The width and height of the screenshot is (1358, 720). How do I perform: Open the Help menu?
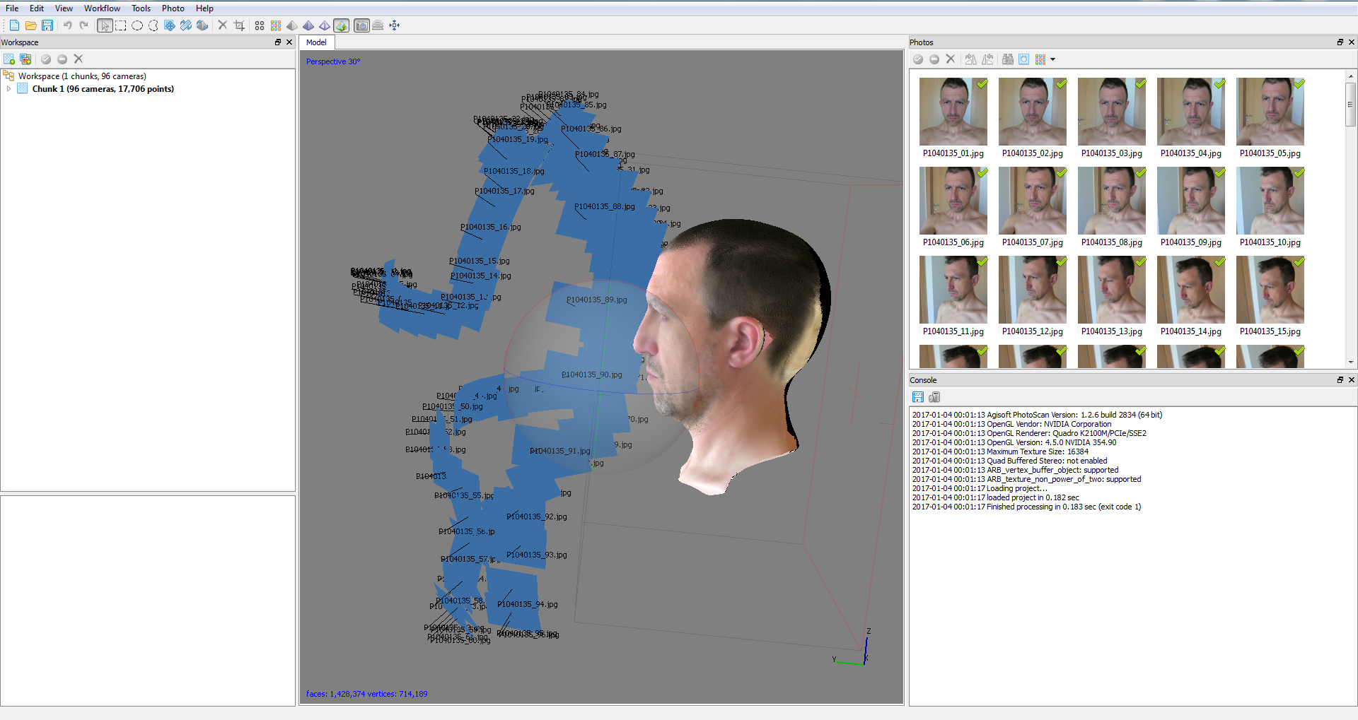204,8
